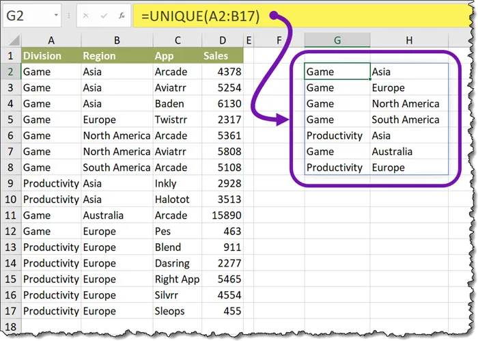Select row 1 header
Screen dimensions: 478x341
(x=11, y=56)
